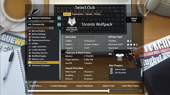Switch to the Squads tab
Screen dimensions: 170x95
tap(89, 14)
